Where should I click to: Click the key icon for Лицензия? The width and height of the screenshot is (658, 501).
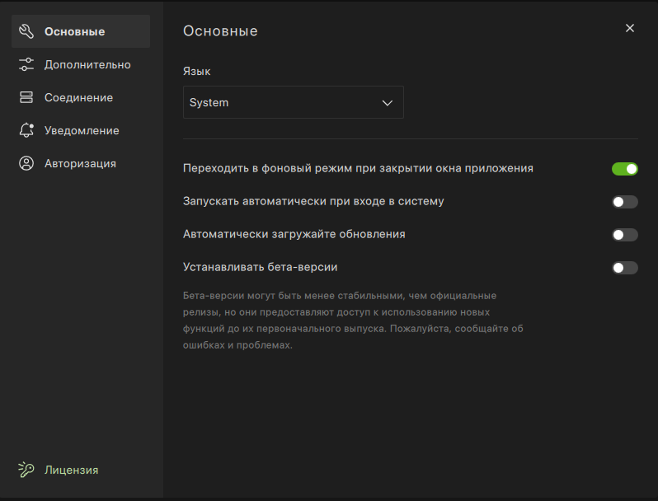26,470
